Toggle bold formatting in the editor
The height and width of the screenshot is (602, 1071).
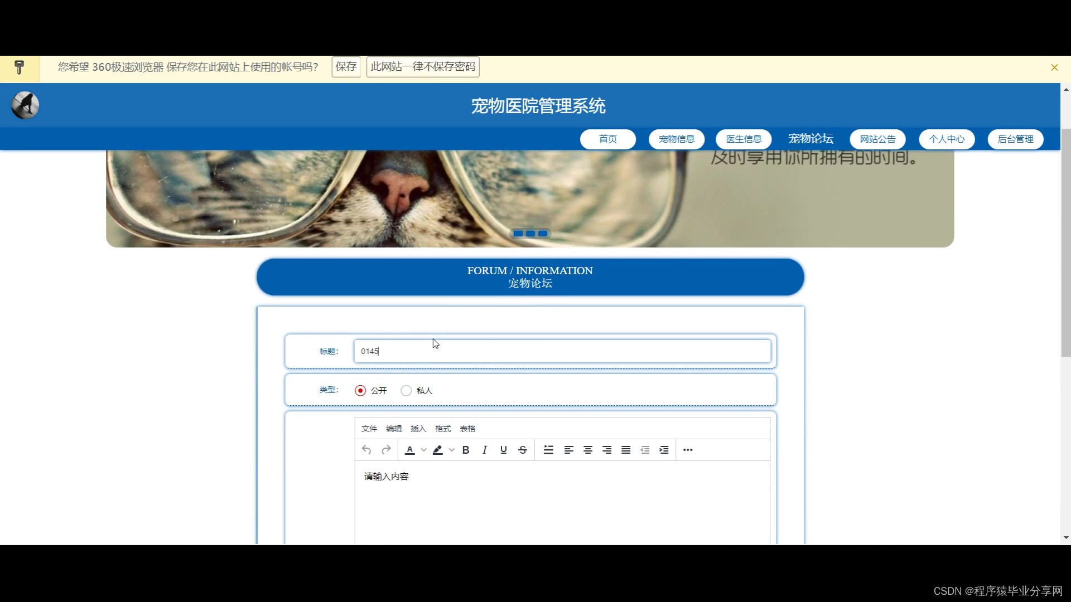pos(466,450)
